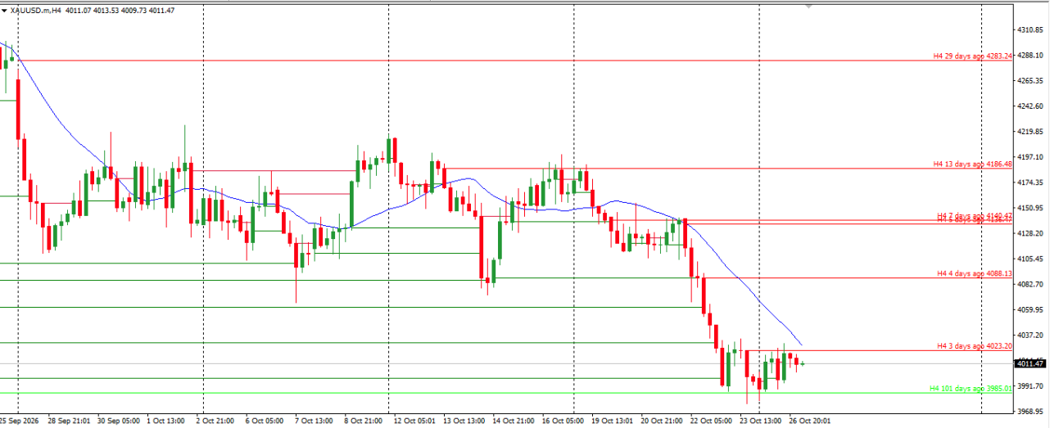Select the green 'H4 101 days ago 3985.01' label

pyautogui.click(x=971, y=389)
